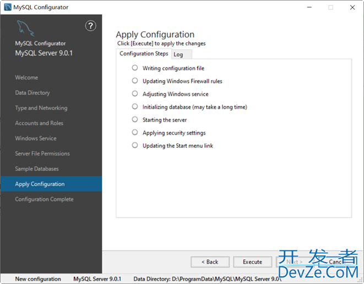Image resolution: width=364 pixels, height=284 pixels.
Task: Click the Writing configuration file label
Action: 173,68
